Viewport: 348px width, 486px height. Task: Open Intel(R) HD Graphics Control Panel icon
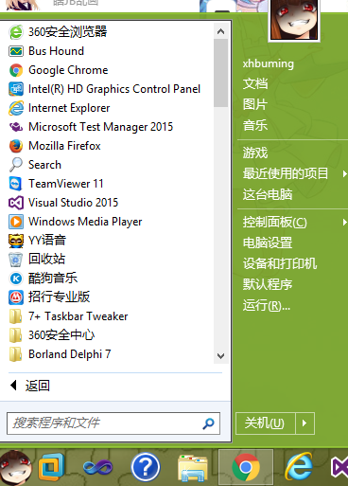tap(16, 89)
